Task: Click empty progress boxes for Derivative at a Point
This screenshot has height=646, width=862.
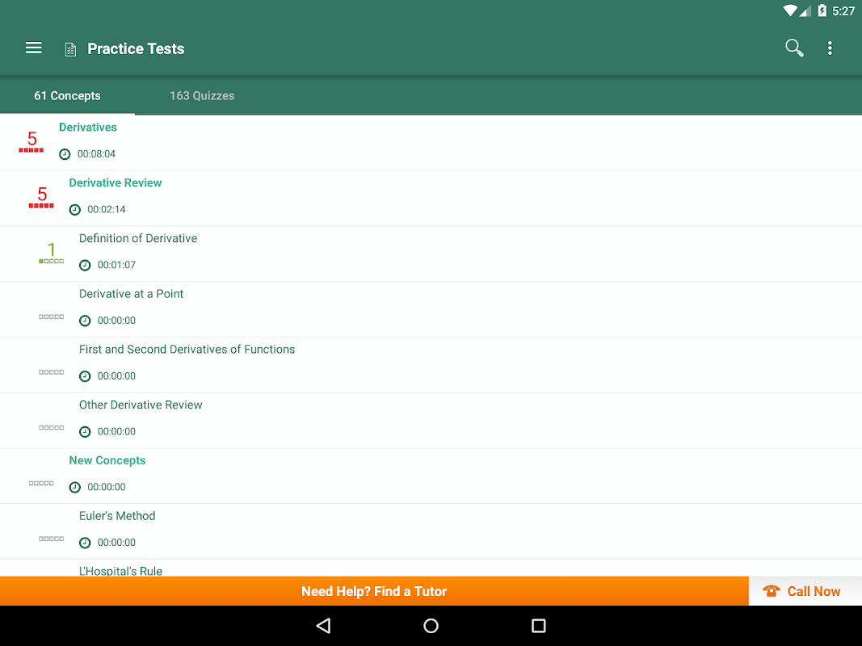Action: coord(51,317)
